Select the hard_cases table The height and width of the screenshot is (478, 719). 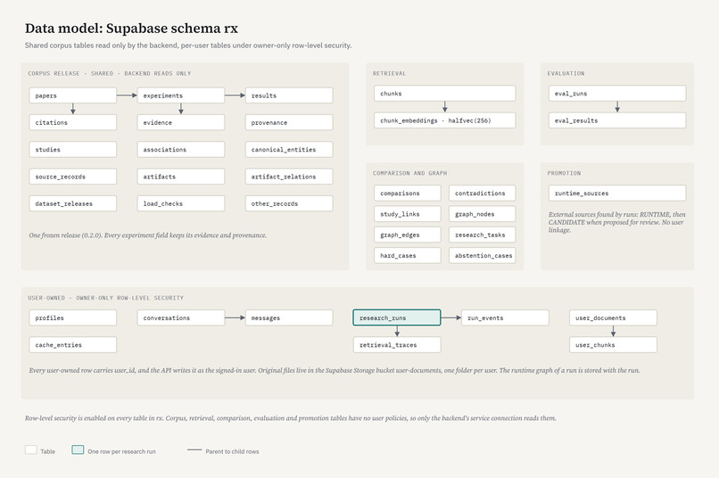click(x=407, y=255)
